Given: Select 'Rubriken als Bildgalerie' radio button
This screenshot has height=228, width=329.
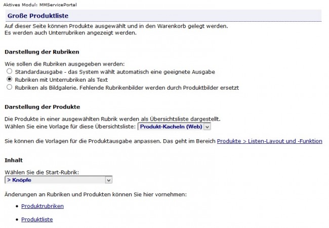Looking at the screenshot, I should [x=9, y=87].
